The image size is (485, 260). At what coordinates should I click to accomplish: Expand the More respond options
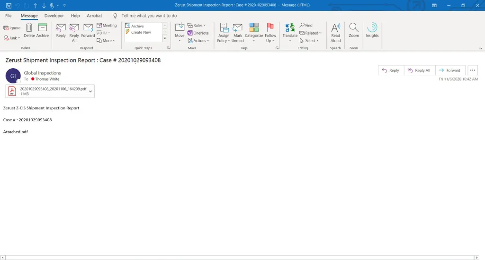click(106, 41)
